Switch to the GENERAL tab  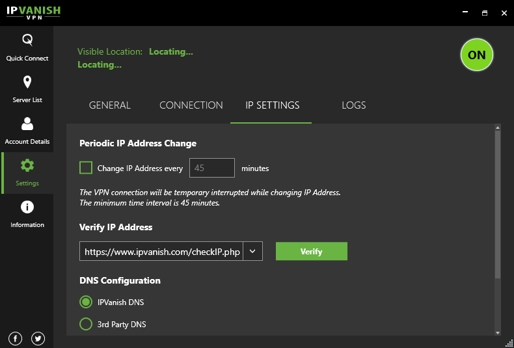click(x=110, y=105)
